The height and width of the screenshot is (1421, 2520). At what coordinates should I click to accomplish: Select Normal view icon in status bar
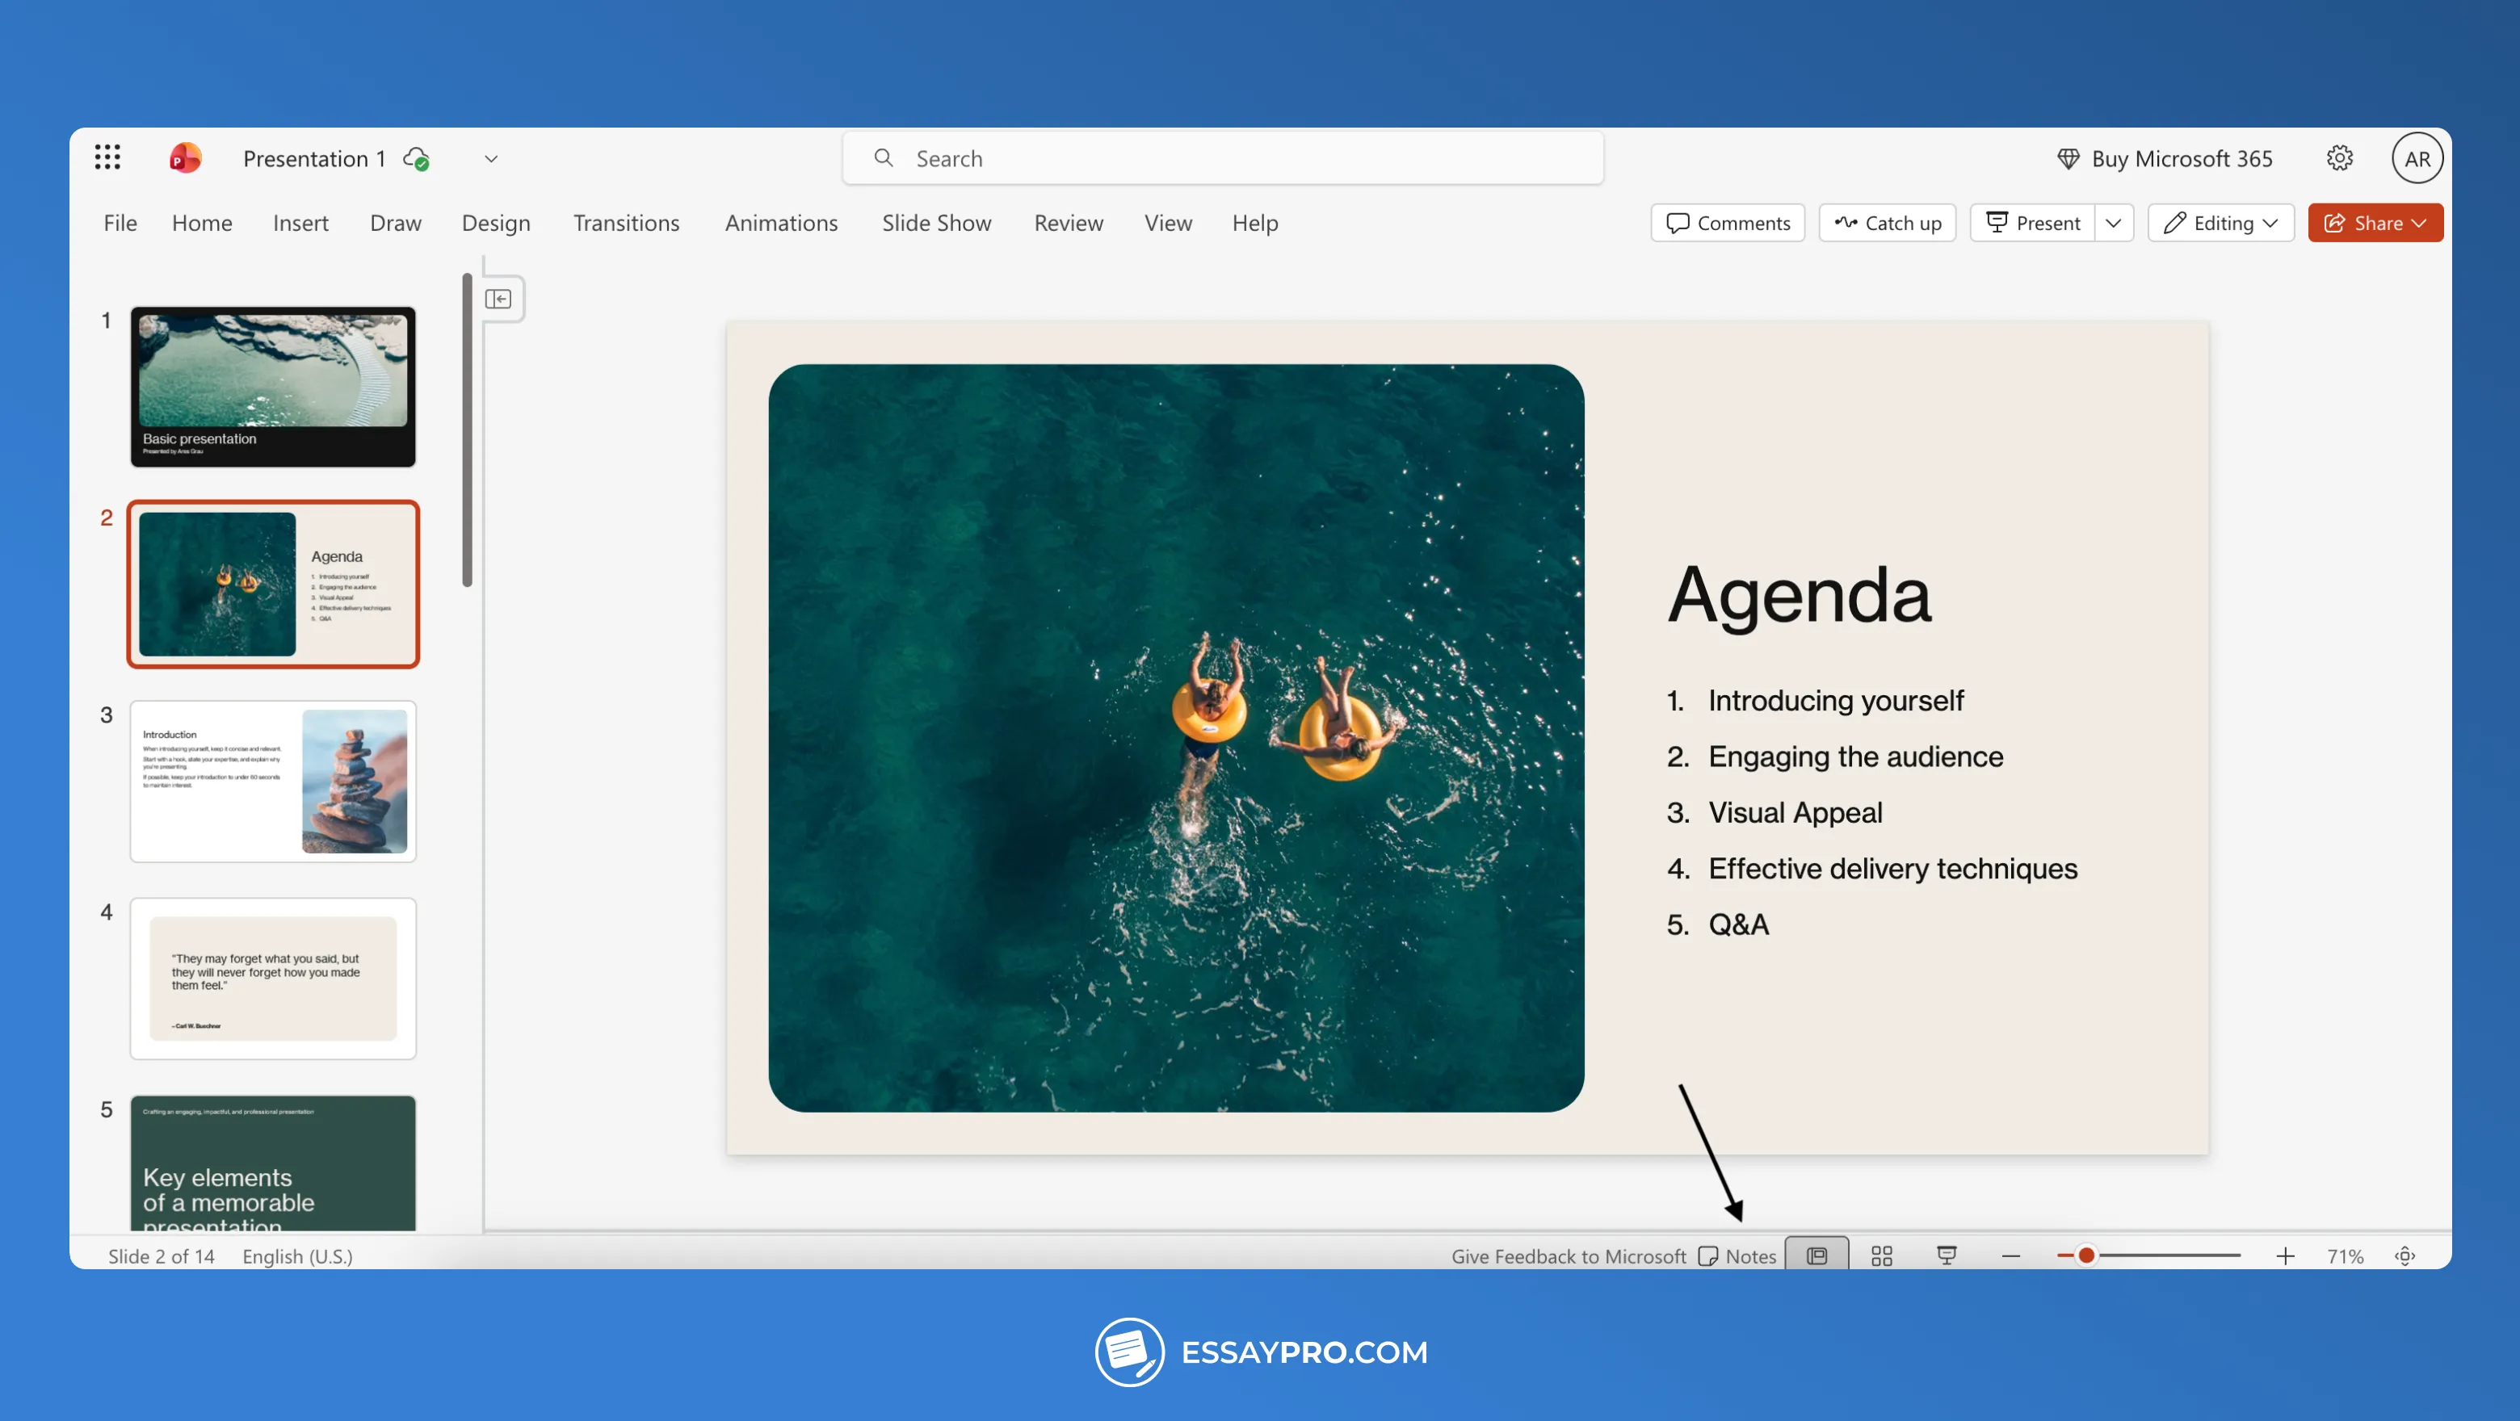(1816, 1255)
